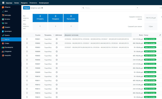Sort by Статус column header
The width and height of the screenshot is (162, 99).
point(146,35)
